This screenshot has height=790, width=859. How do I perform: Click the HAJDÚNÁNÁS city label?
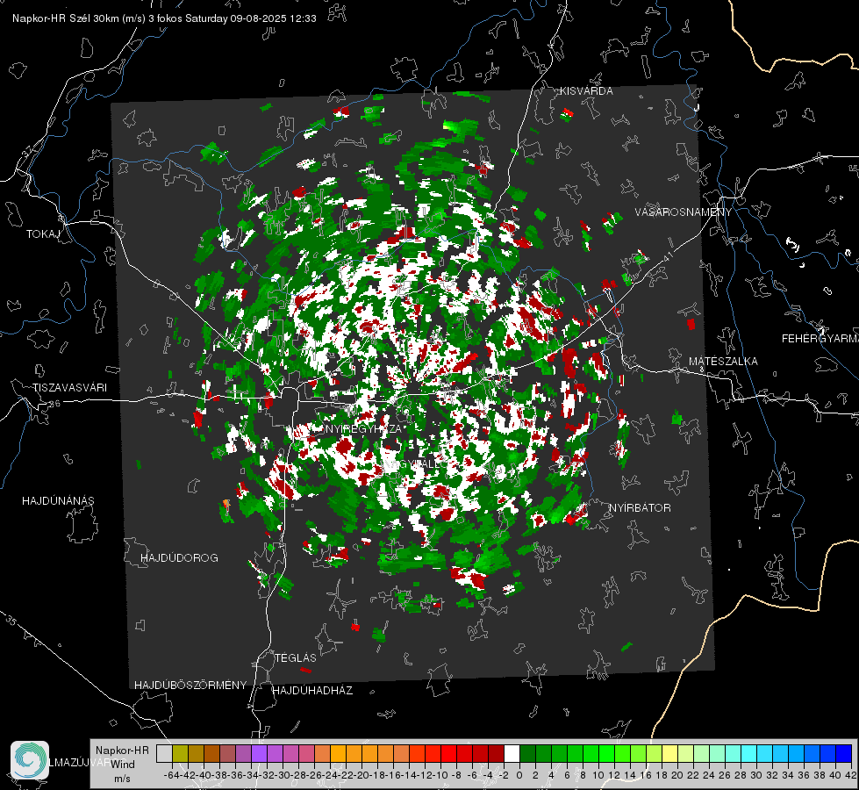pyautogui.click(x=58, y=501)
